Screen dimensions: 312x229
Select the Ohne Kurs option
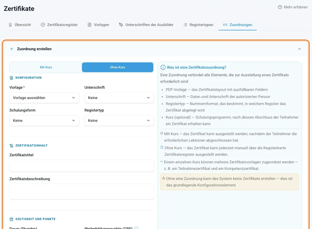117,67
